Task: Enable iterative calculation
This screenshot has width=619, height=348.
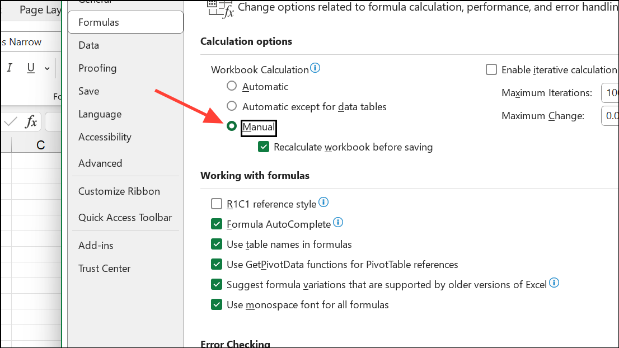Action: (491, 69)
